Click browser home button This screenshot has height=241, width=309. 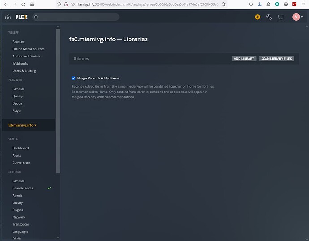coord(32,4)
